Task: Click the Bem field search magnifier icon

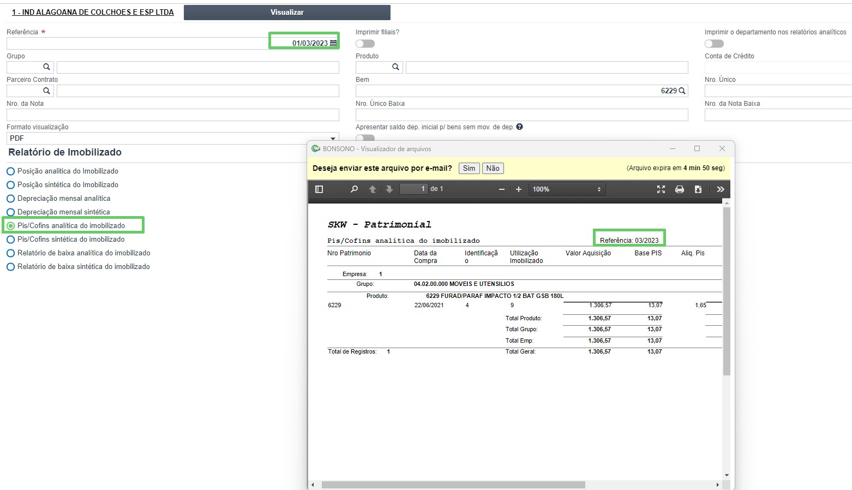Action: (682, 91)
